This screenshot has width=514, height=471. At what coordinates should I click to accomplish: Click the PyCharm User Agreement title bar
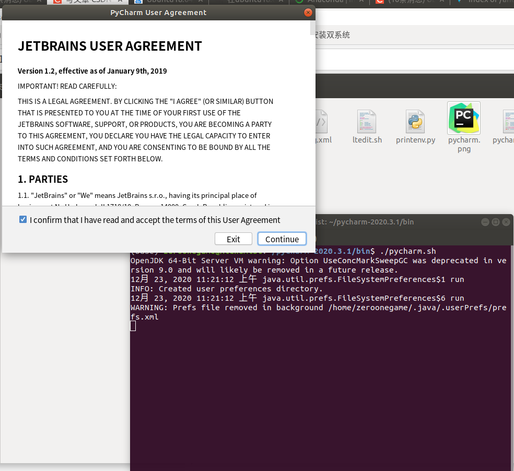tap(158, 13)
